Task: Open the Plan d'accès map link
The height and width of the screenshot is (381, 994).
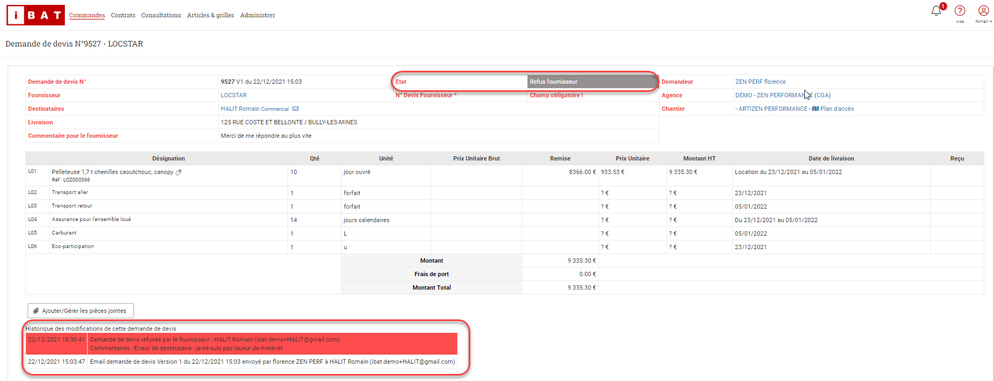Action: pos(833,109)
